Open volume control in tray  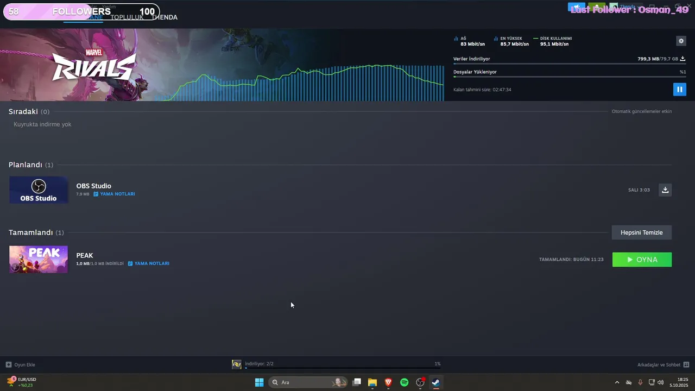pos(660,382)
